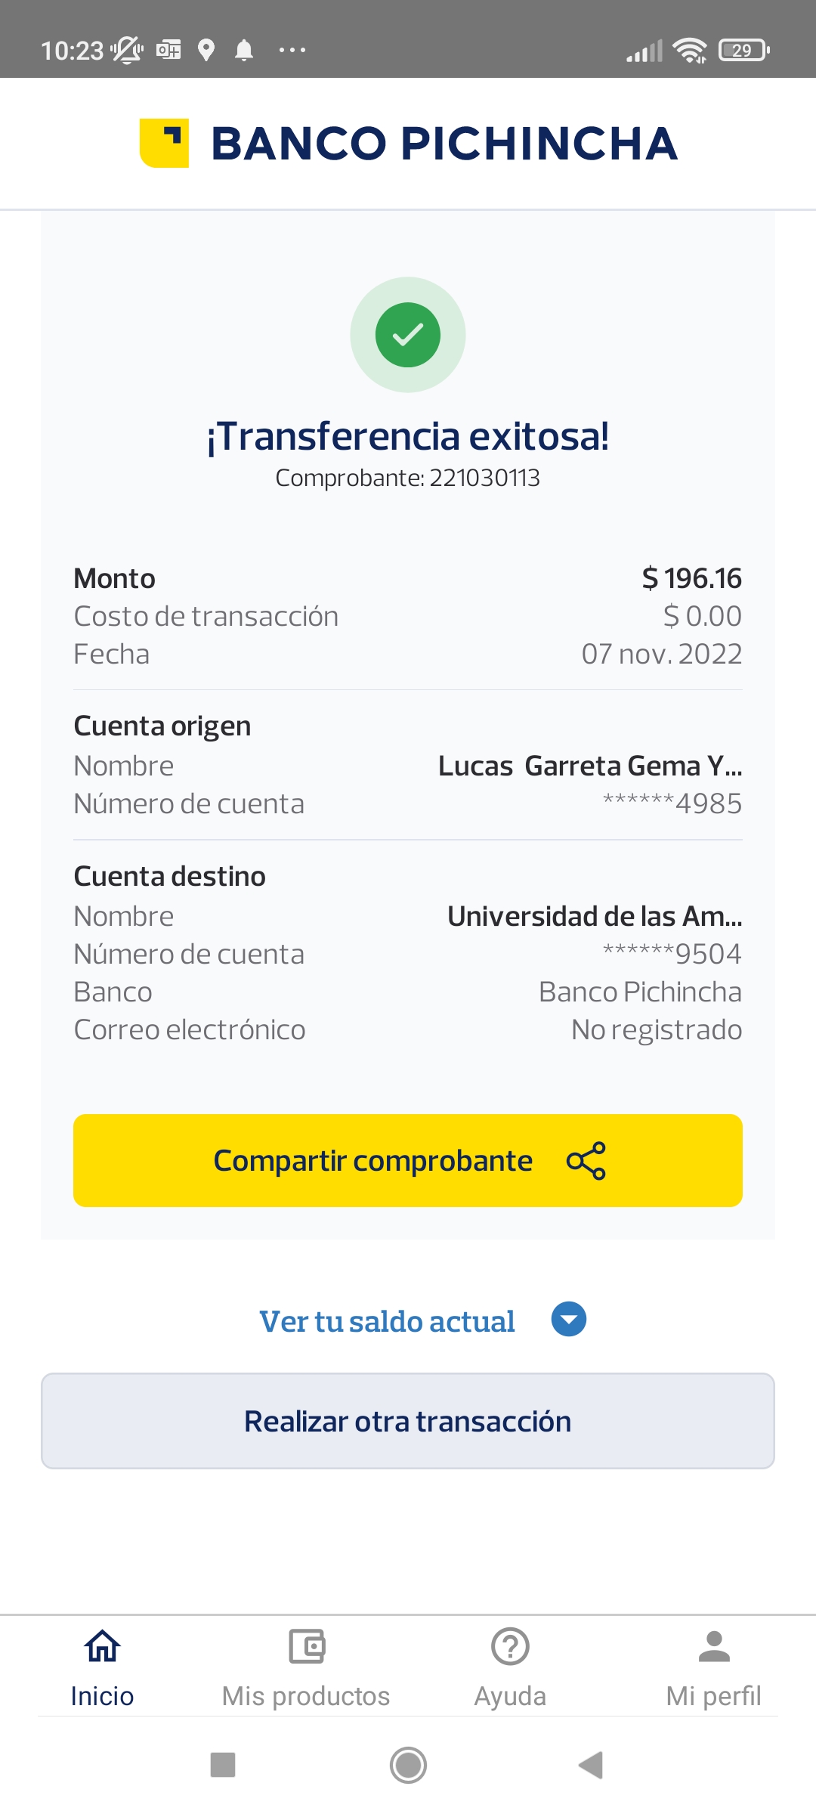Image resolution: width=816 pixels, height=1814 pixels.
Task: Tap the Ayuda question mark icon
Action: [x=510, y=1646]
